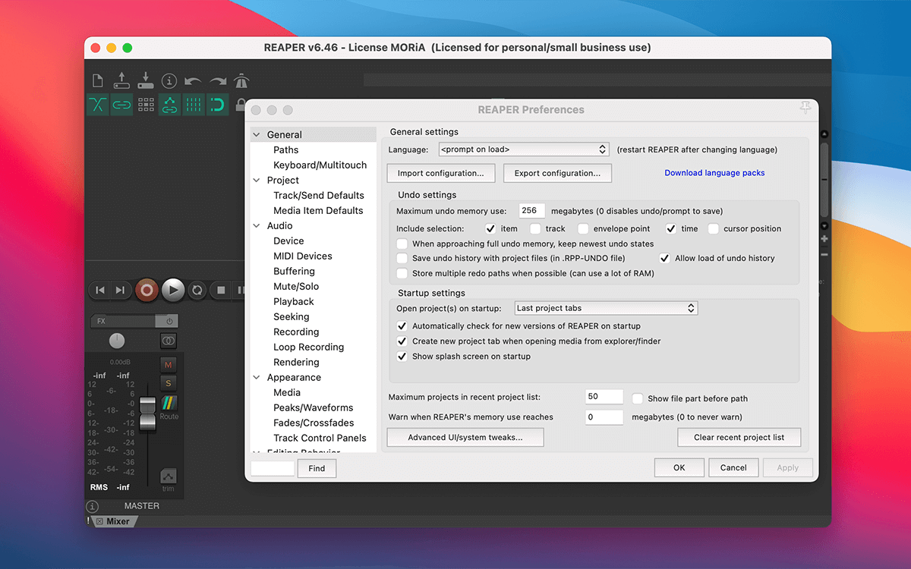Uncheck the 'time' include selection checkbox
Viewport: 911px width, 569px height.
point(671,228)
